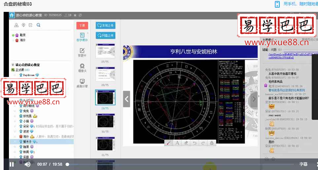
Task: Click the contacts person icon
Action: click(17, 25)
